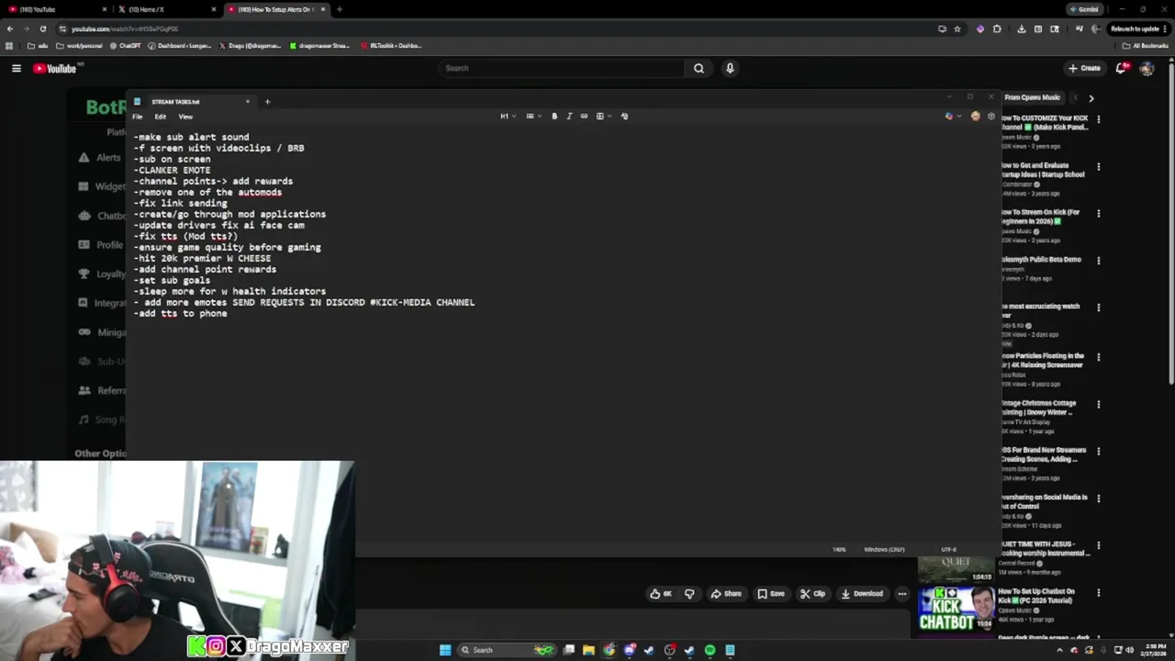Viewport: 1175px width, 661px height.
Task: Open the YouTube hamburger guide menu
Action: pyautogui.click(x=16, y=68)
